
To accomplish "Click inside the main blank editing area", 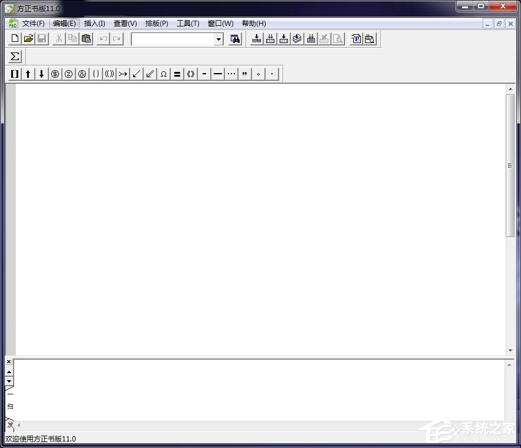I will tap(260, 219).
